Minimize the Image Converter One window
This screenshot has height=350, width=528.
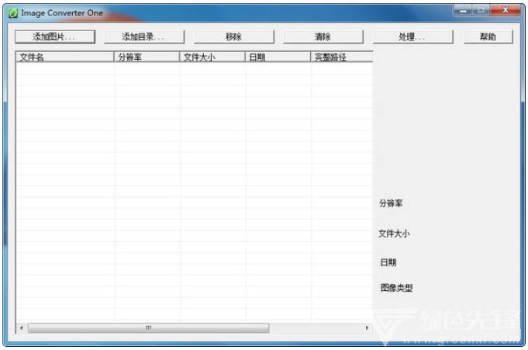tap(463, 10)
